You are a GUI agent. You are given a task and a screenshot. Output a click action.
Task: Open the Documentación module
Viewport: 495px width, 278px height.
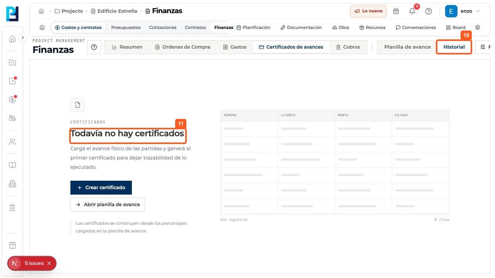coord(301,27)
